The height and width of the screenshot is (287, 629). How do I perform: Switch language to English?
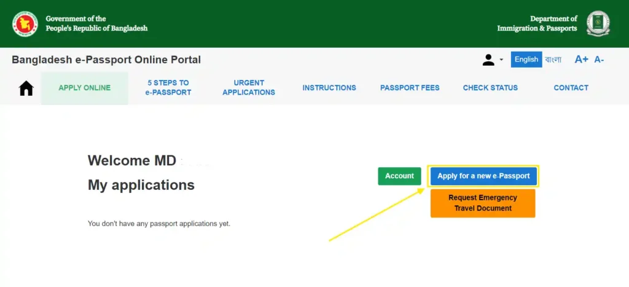(x=526, y=60)
